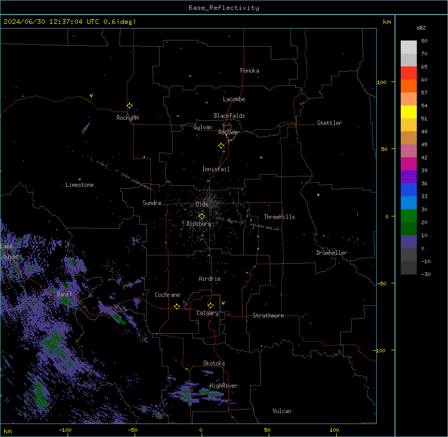448x437 pixels.
Task: Pick the dark blue 36-33 dBZ legend swatch
Action: point(409,189)
